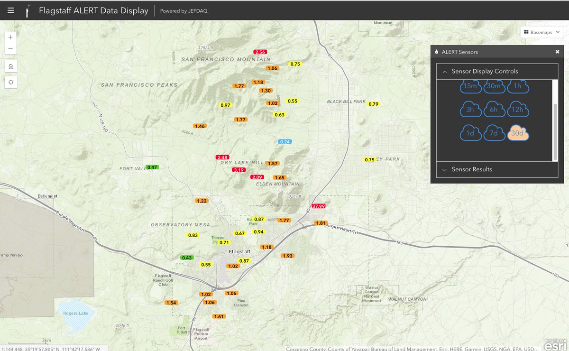Toggle the 15m sensor interval
This screenshot has height=351, width=569.
click(470, 87)
